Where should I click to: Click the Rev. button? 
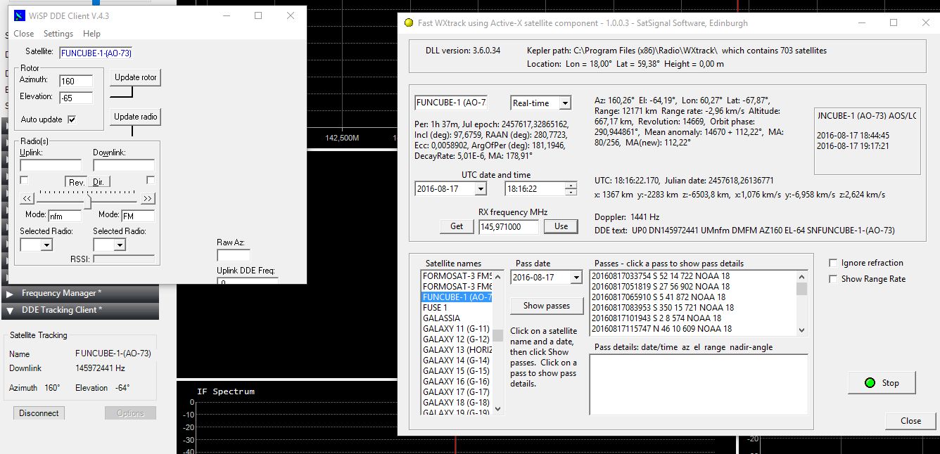coord(77,182)
